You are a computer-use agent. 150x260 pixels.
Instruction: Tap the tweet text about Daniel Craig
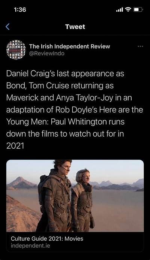(75, 109)
